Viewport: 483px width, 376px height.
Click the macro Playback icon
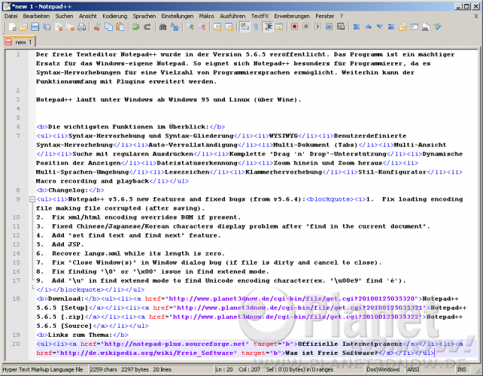[317, 27]
